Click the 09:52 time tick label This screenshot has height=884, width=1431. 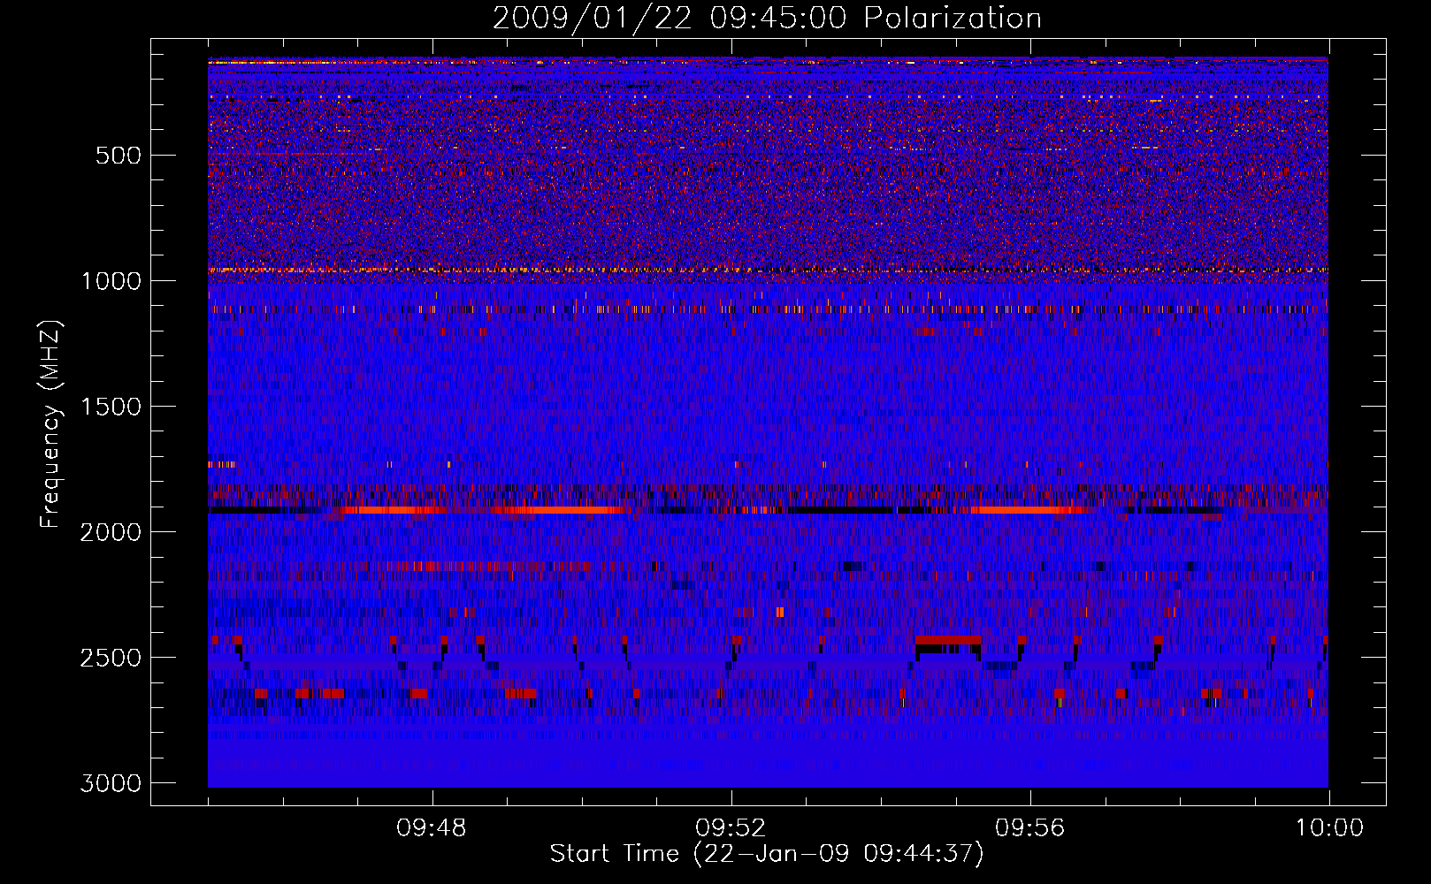click(731, 828)
